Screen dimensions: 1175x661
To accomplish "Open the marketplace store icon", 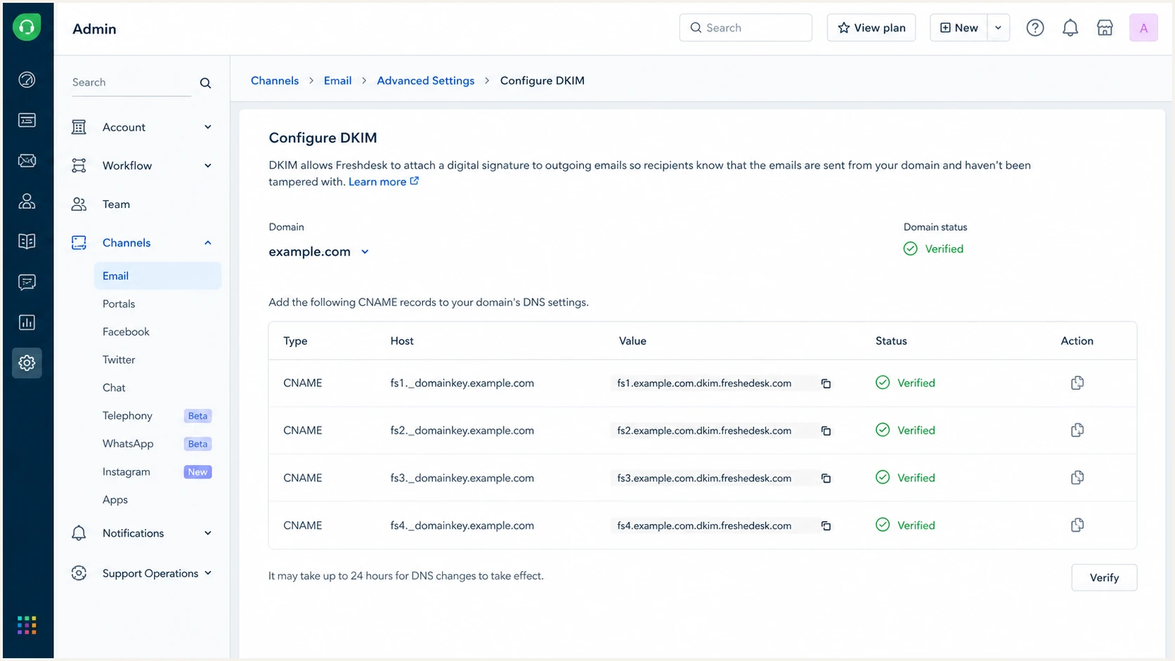I will click(x=1105, y=27).
